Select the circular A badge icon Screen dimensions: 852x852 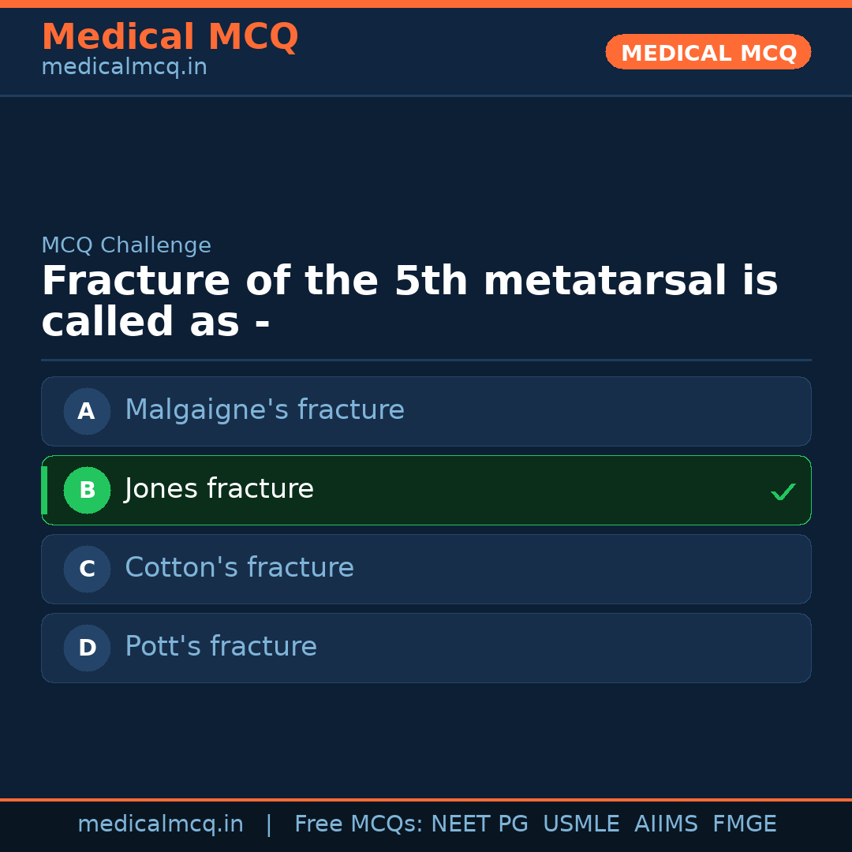pyautogui.click(x=87, y=411)
